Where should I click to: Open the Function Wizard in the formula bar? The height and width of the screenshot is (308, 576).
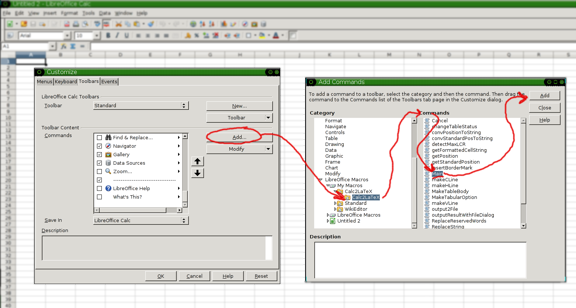(x=64, y=46)
